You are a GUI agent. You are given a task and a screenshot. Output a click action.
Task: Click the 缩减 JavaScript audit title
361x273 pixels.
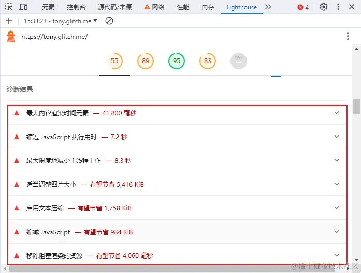point(48,232)
